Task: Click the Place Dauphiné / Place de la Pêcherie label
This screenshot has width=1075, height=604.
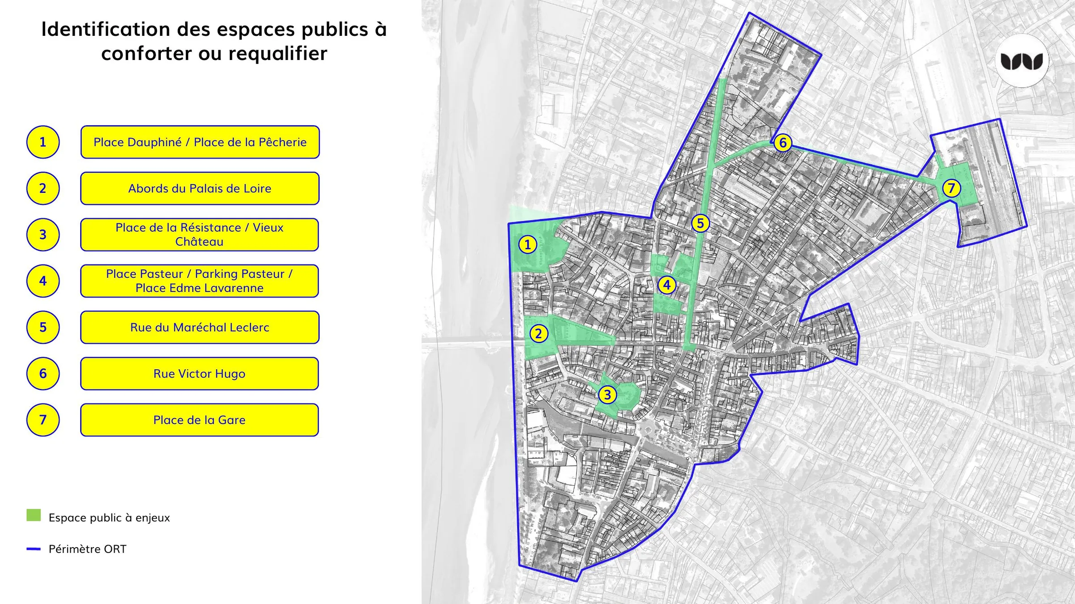Action: tap(200, 142)
